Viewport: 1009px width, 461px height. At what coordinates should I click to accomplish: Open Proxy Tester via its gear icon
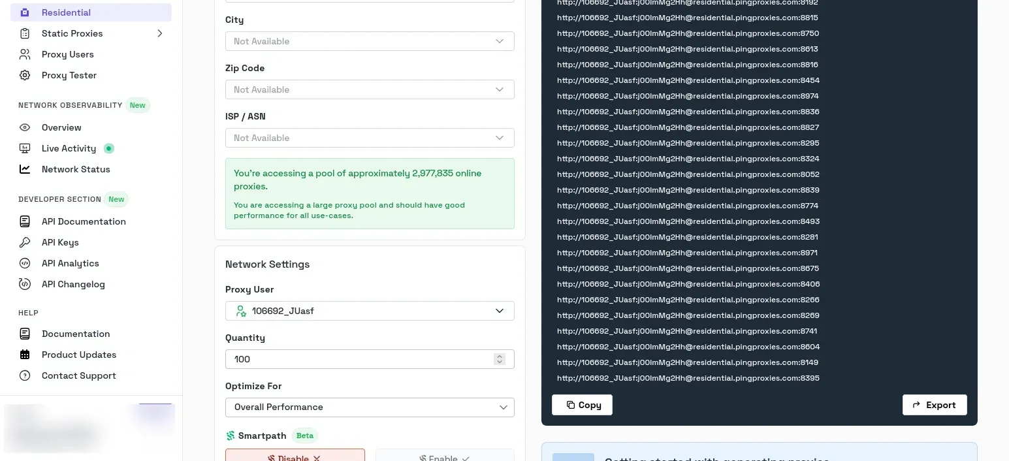click(x=25, y=75)
